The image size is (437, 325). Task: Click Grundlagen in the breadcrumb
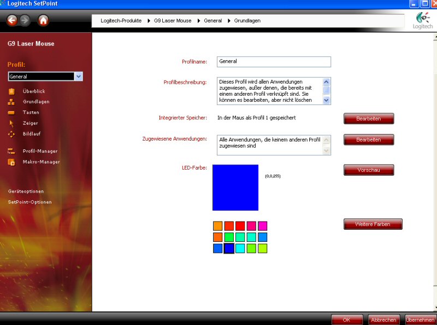pyautogui.click(x=247, y=21)
